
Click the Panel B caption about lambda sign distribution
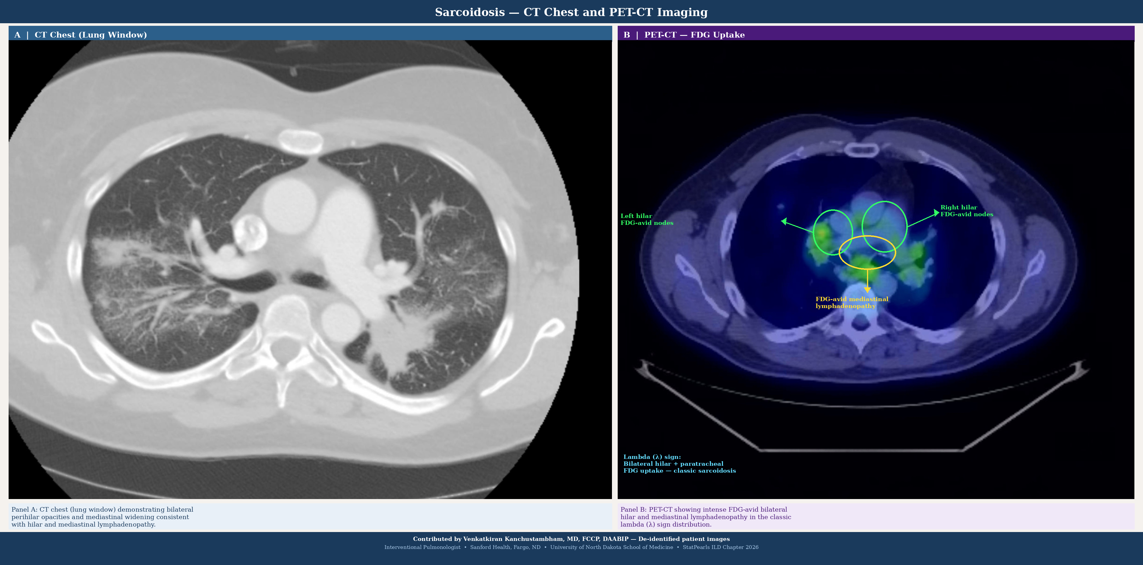coord(705,517)
